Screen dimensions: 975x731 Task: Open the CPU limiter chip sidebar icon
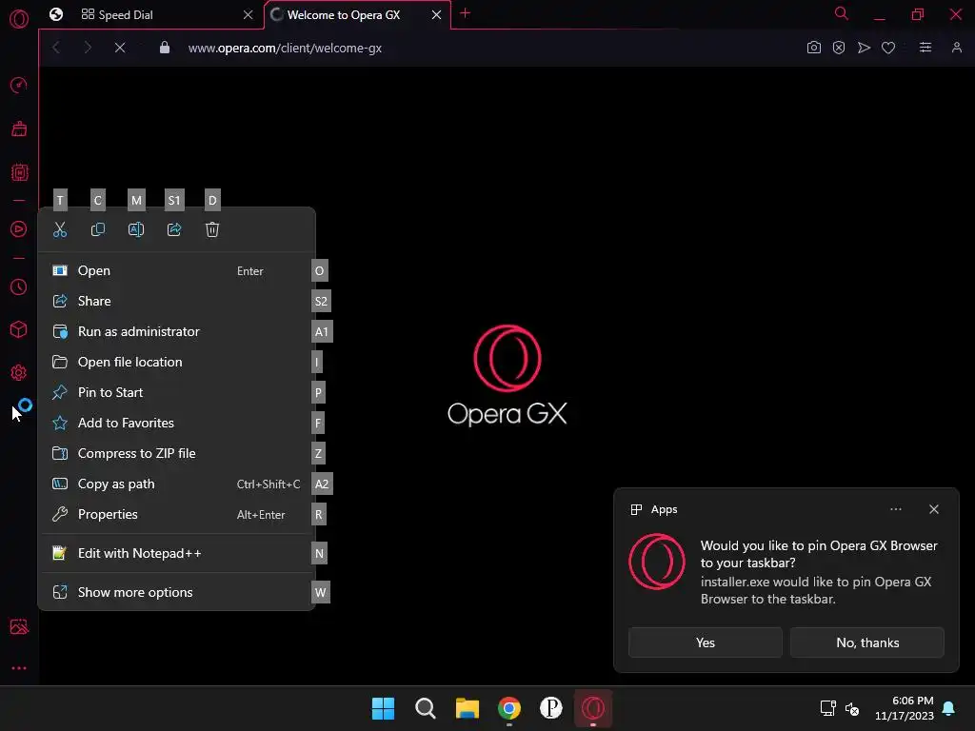coord(19,172)
